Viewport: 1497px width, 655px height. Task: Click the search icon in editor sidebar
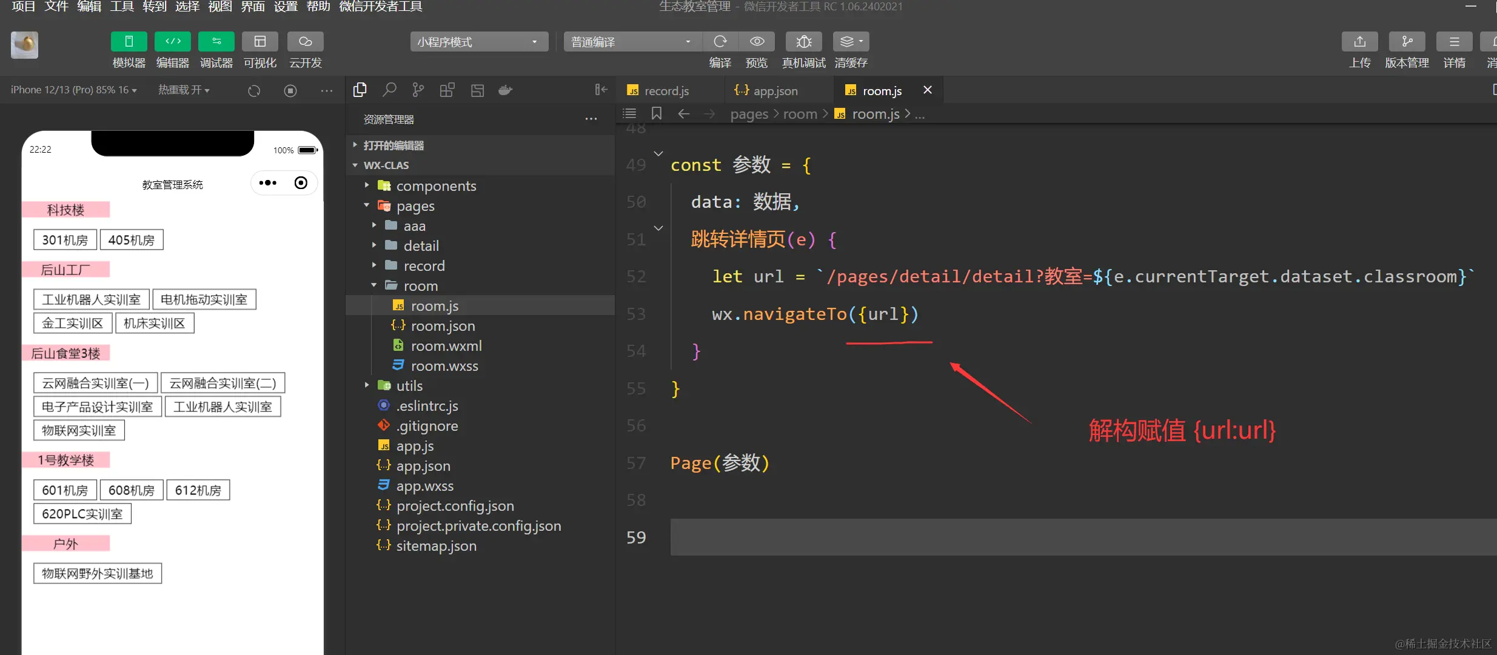pyautogui.click(x=389, y=90)
